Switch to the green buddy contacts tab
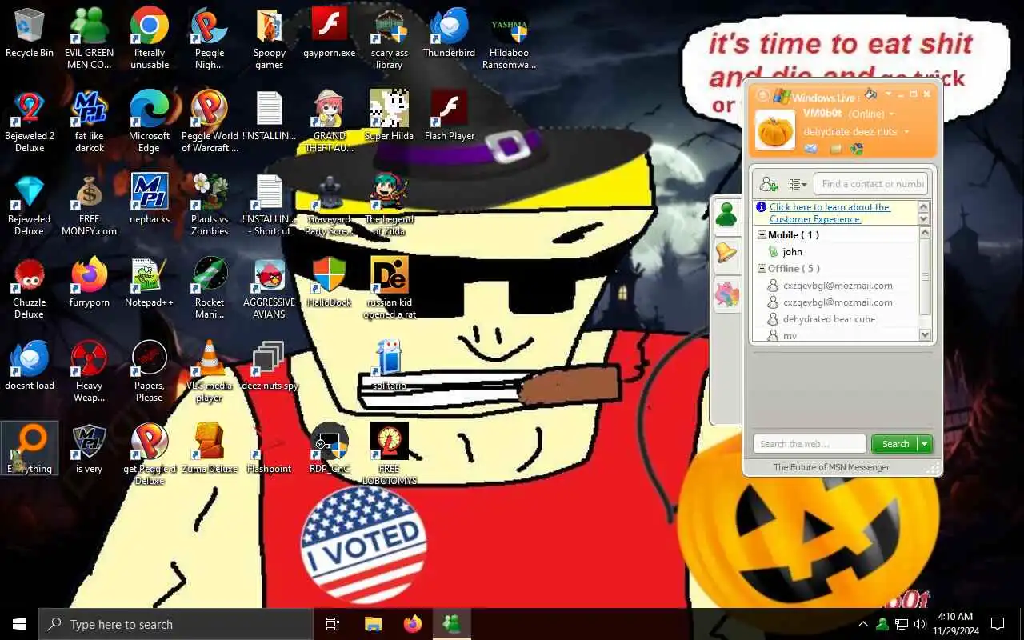The image size is (1024, 640). coord(726,215)
